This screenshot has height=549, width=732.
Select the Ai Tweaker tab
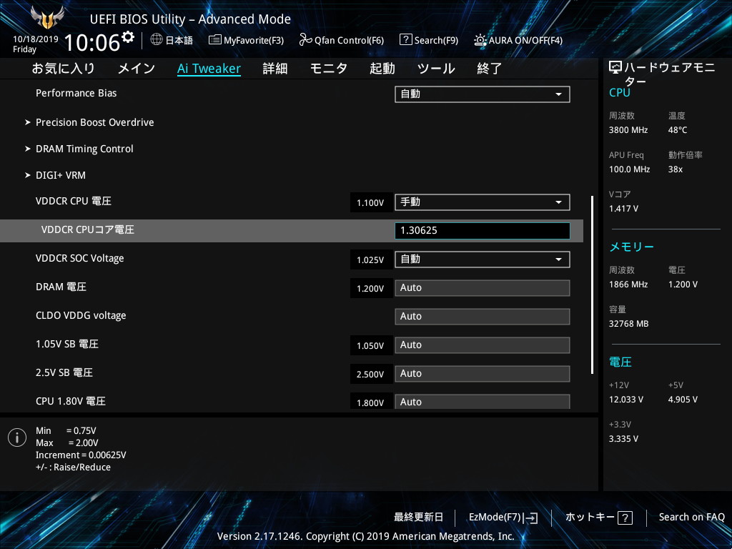coord(209,69)
